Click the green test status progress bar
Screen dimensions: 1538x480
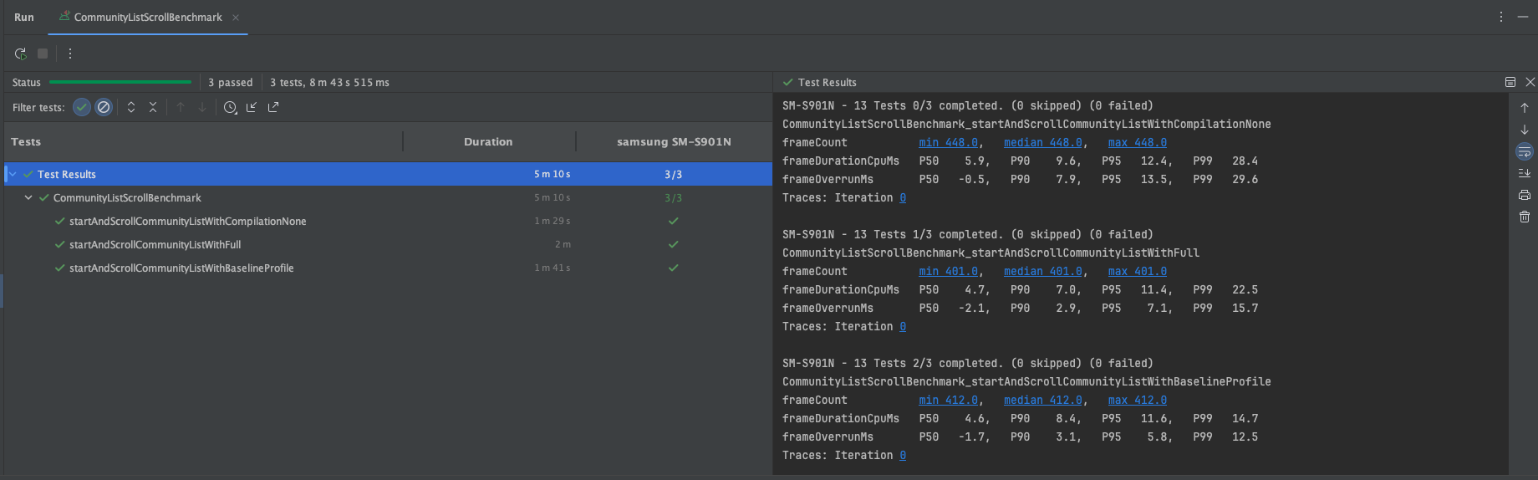click(x=120, y=82)
